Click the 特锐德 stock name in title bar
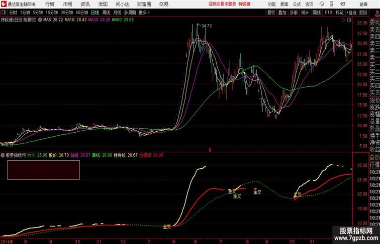Viewport: 380px width, 244px height. point(244,4)
